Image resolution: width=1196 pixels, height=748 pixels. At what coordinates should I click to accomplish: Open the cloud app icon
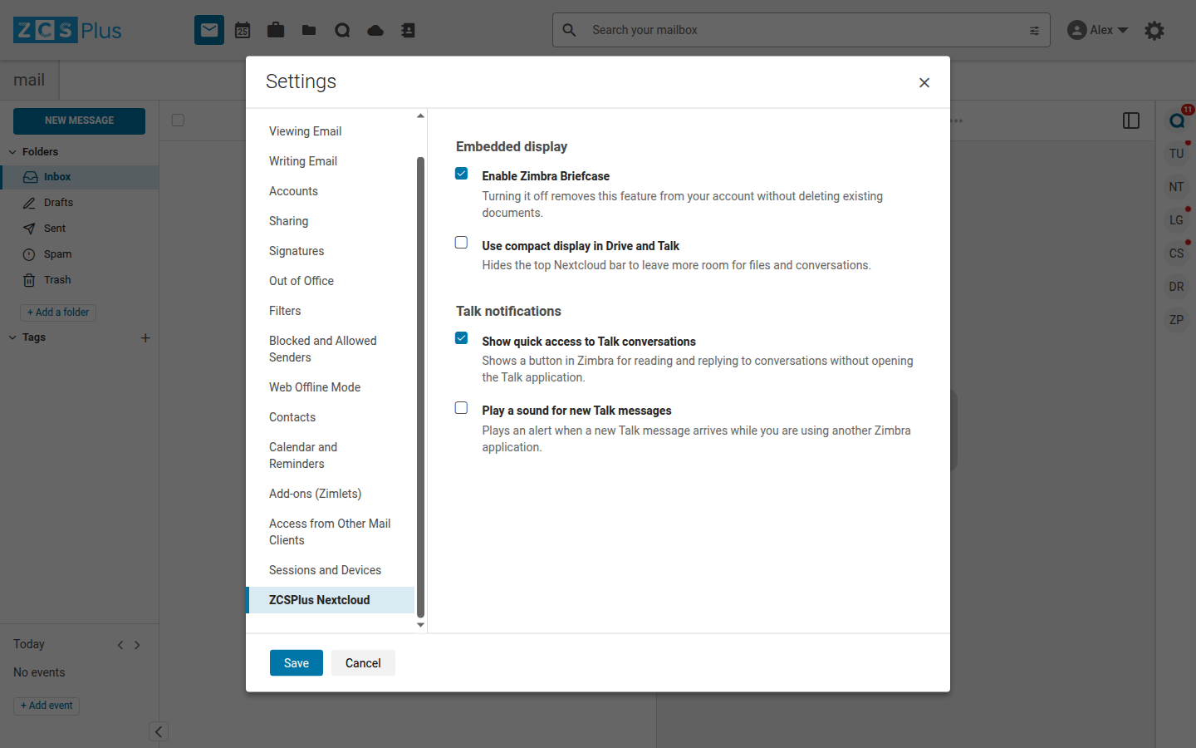(375, 30)
